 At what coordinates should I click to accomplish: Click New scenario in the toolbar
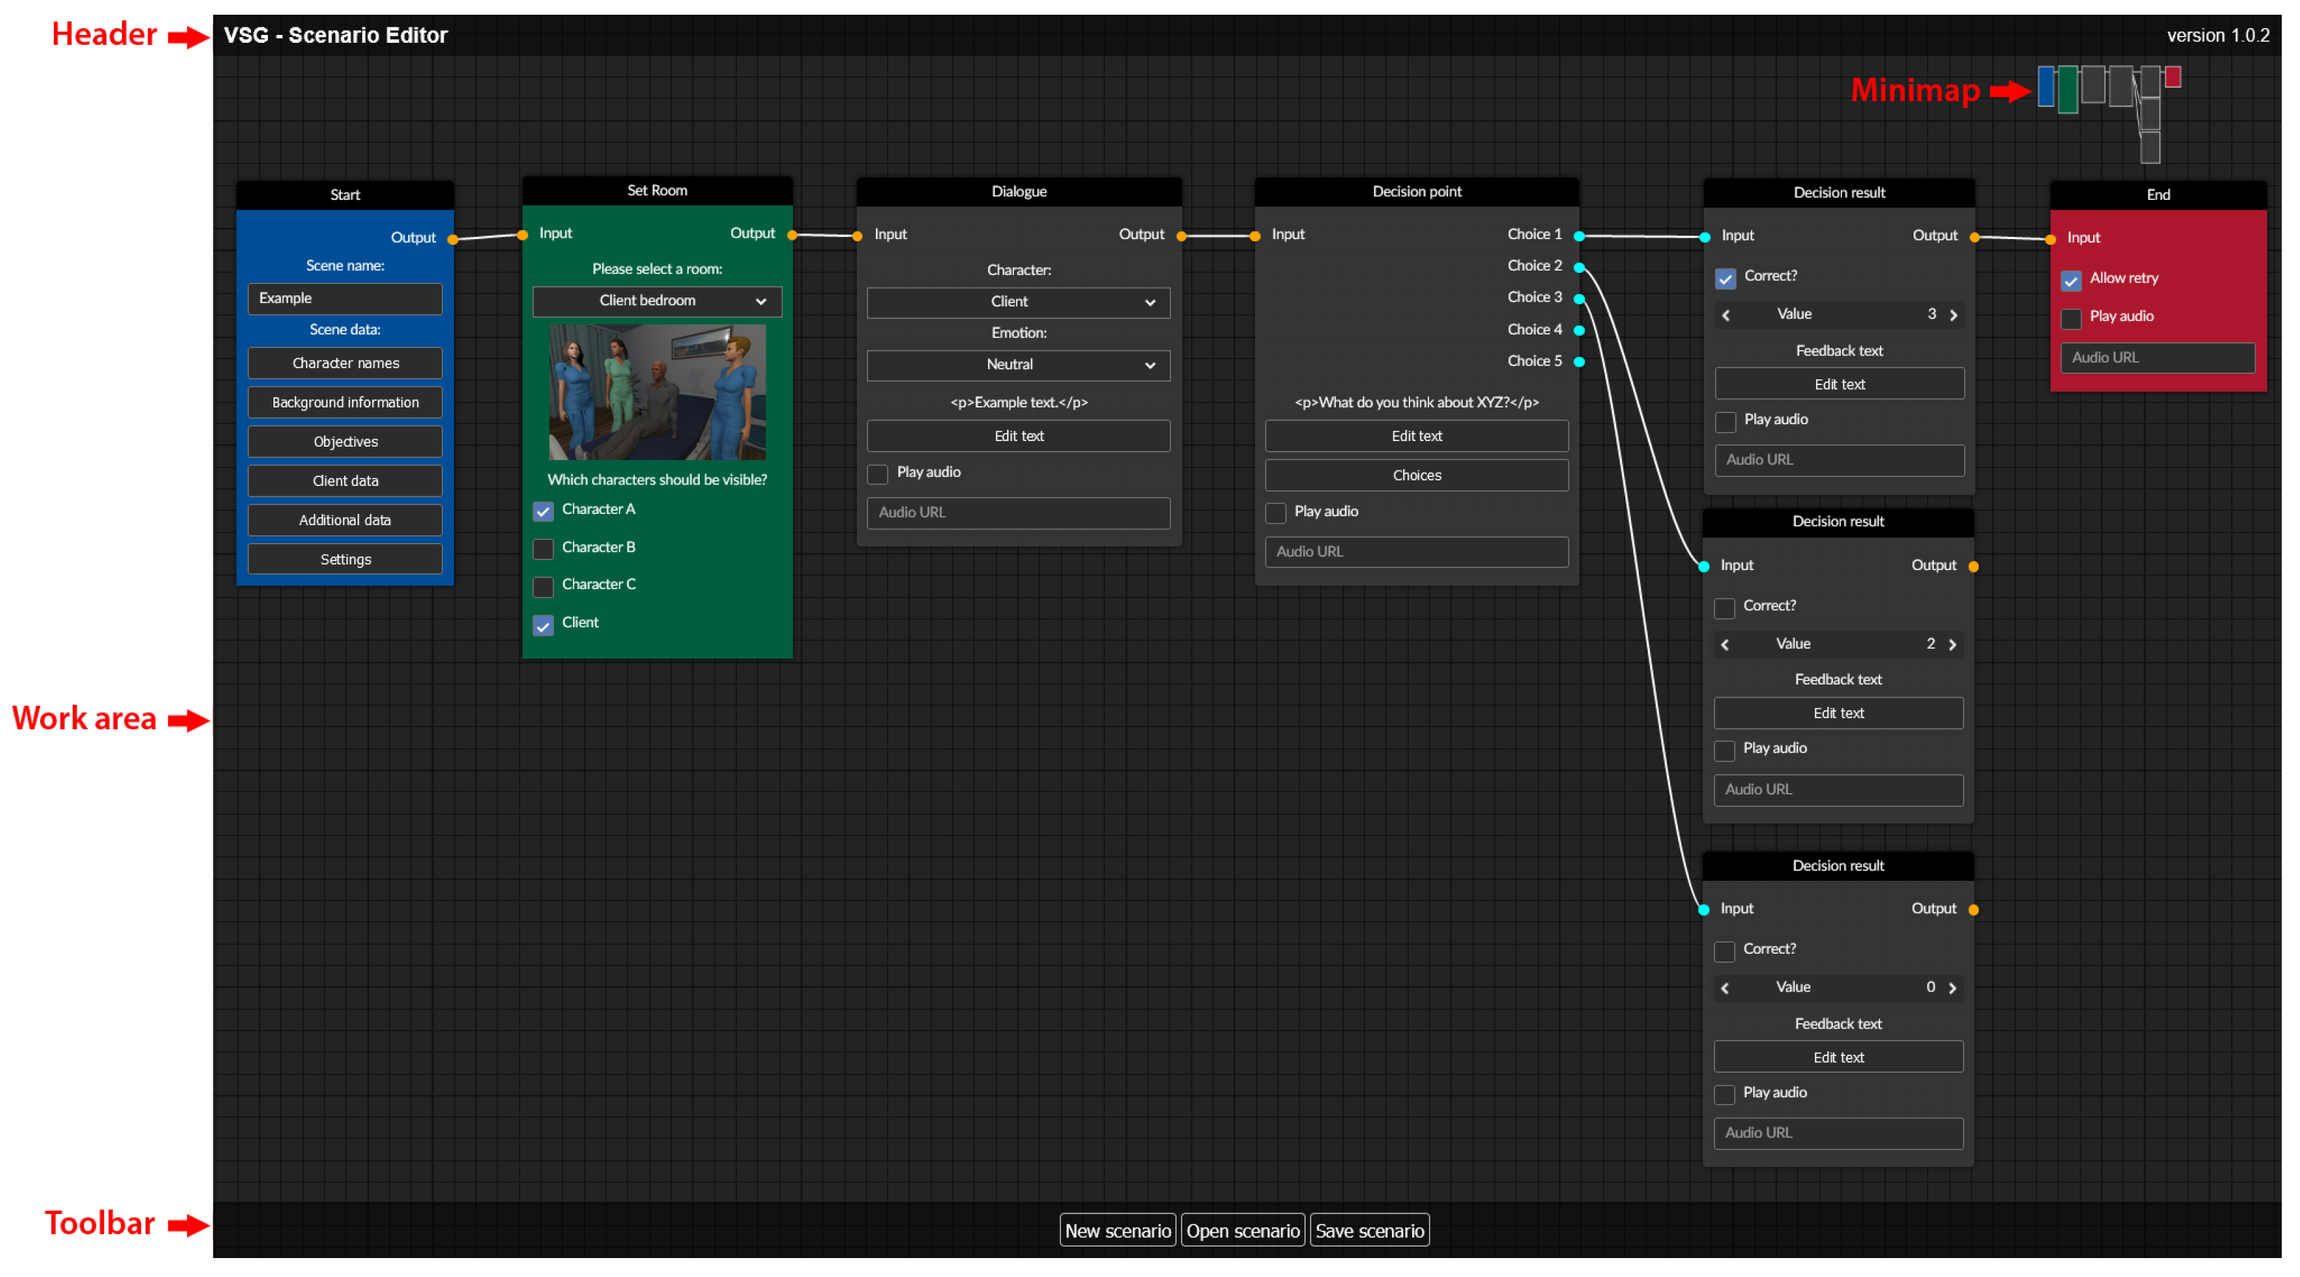point(1117,1231)
